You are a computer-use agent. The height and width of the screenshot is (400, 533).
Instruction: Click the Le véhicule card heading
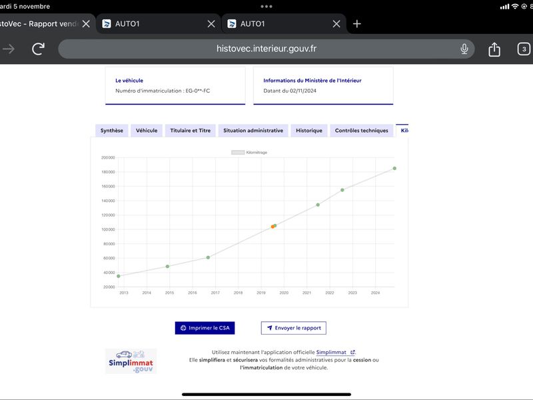[129, 81]
